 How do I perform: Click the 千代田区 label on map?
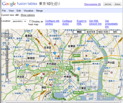(51, 64)
